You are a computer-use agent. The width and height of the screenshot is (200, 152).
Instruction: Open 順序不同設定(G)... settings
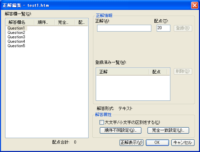coord(121,130)
